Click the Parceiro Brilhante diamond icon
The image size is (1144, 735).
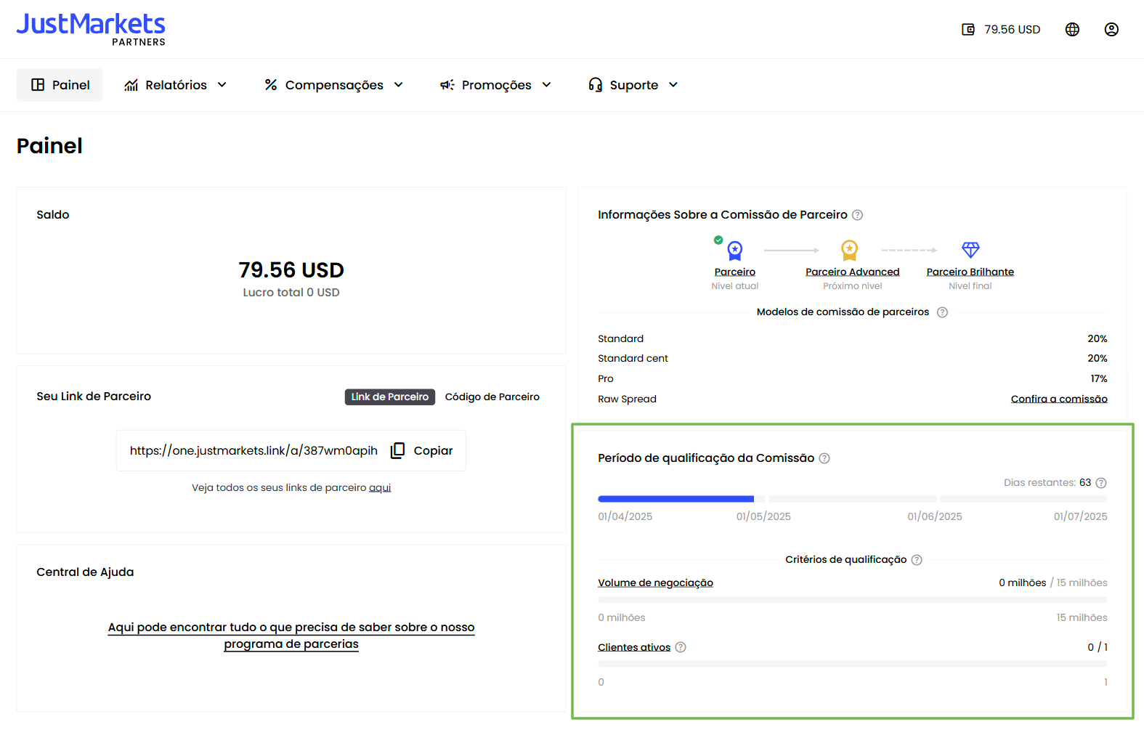pos(970,250)
